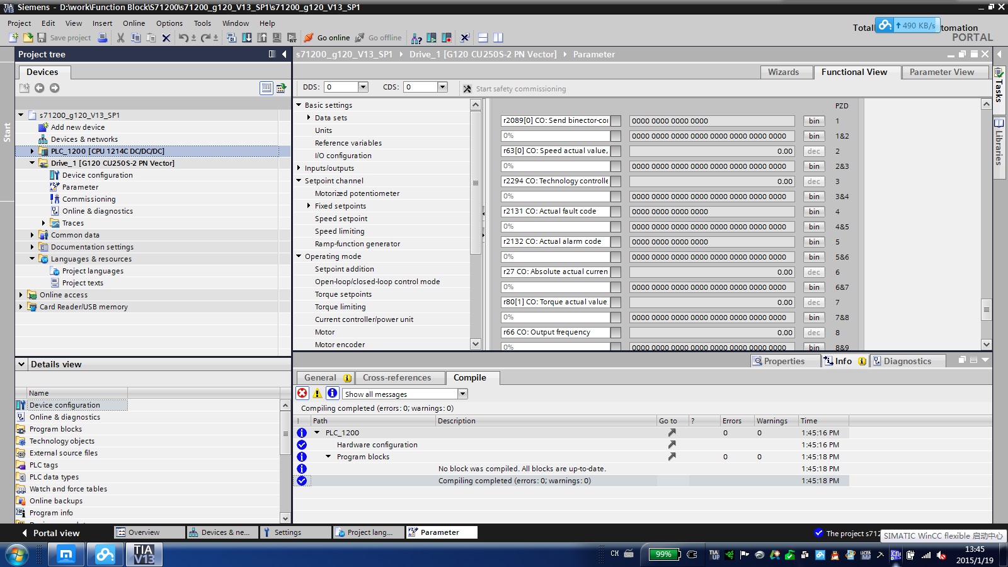This screenshot has width=1008, height=567.
Task: Click the bin button for PZD 1
Action: (814, 121)
